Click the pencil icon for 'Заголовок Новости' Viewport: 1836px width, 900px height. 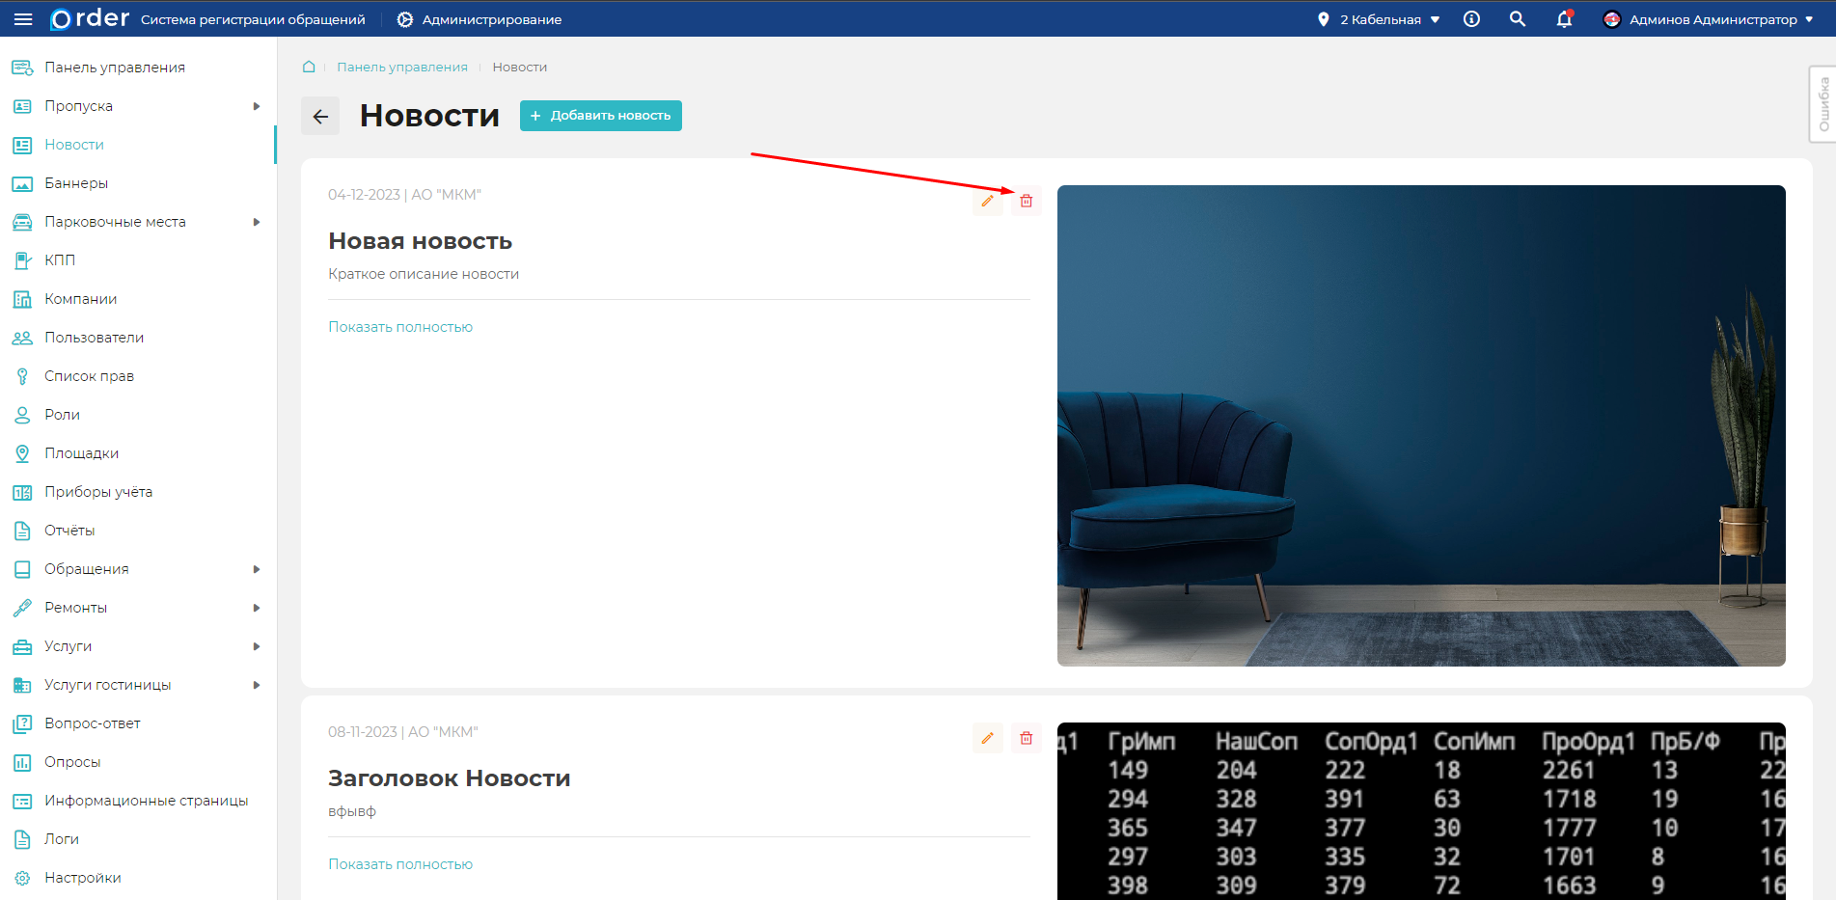point(987,738)
